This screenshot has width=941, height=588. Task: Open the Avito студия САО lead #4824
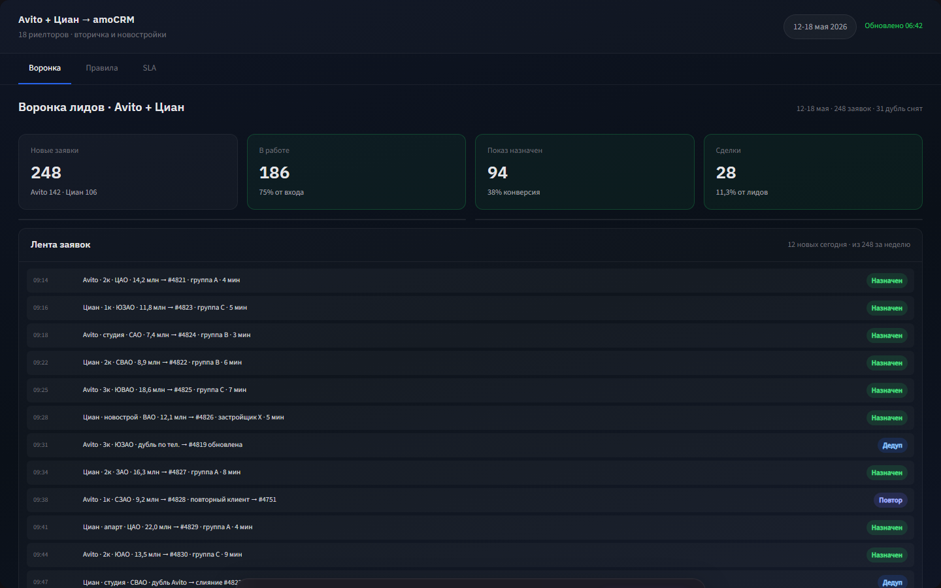point(470,335)
